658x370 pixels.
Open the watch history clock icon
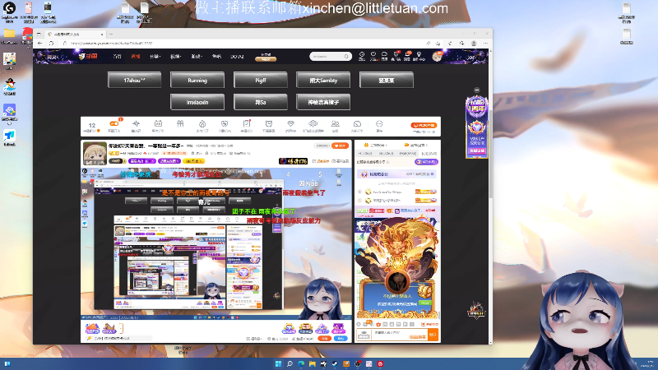coord(362,56)
